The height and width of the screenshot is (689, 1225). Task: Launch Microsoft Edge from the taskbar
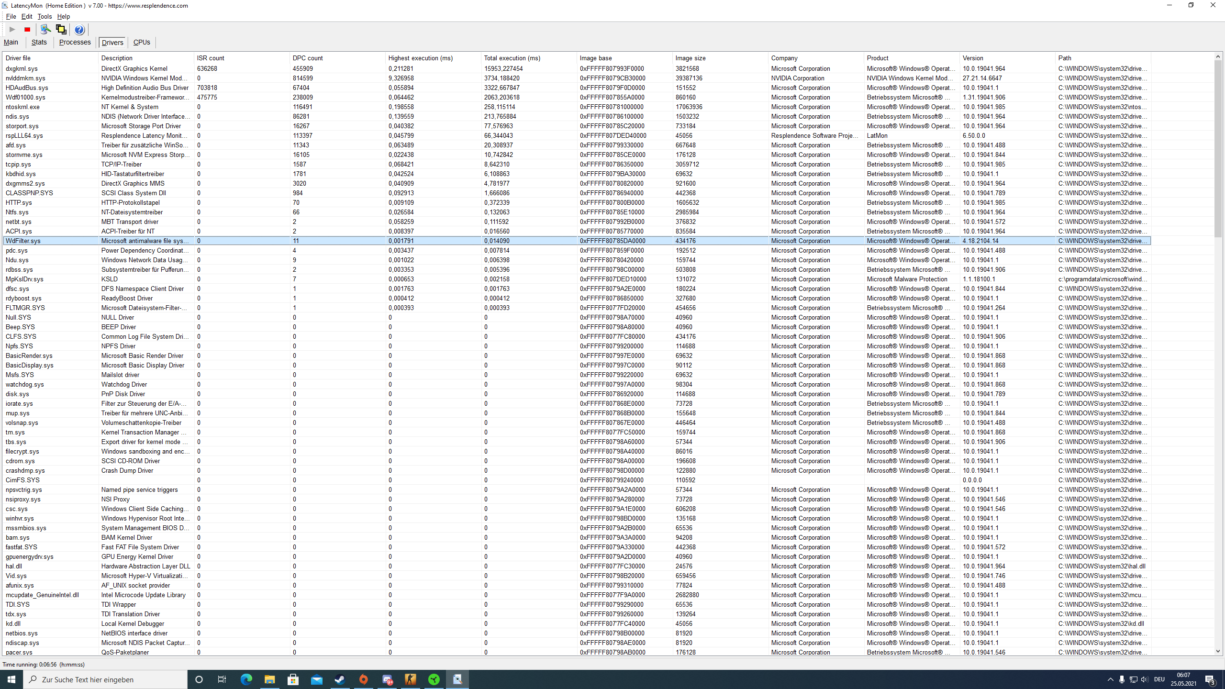tap(246, 679)
